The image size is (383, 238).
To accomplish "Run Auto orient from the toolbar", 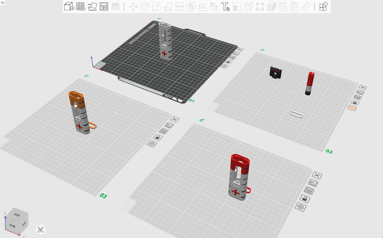I will pyautogui.click(x=92, y=6).
